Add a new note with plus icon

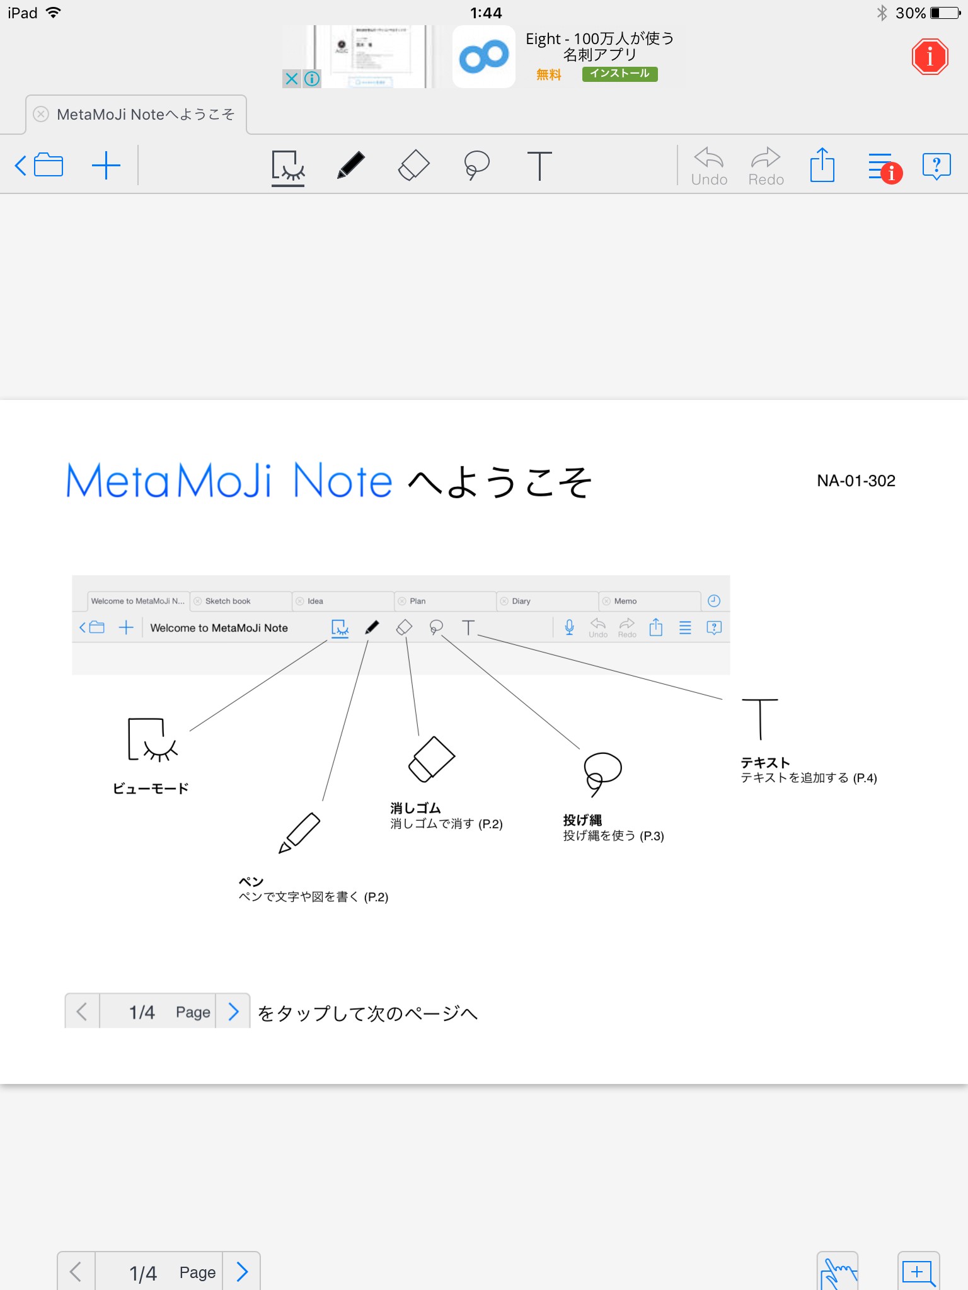pos(106,166)
